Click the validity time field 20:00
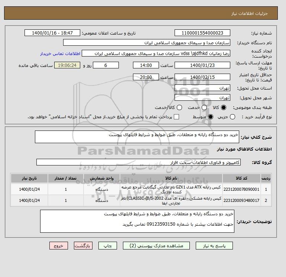This screenshot has height=277, width=286. (146, 77)
